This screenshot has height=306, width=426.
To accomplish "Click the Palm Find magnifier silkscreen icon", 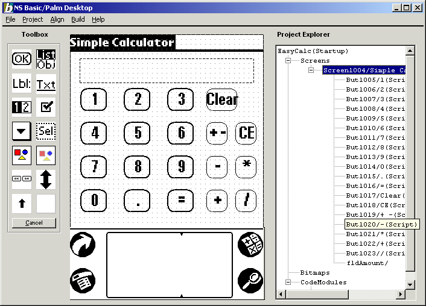I will coord(250,281).
